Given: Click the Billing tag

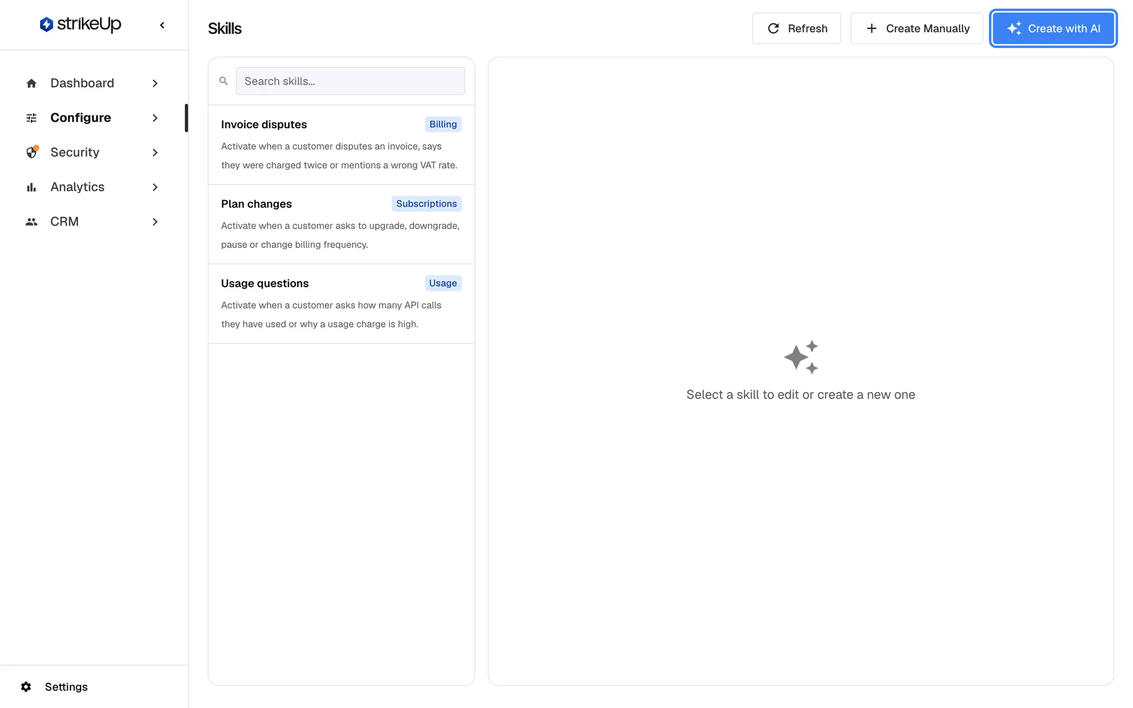Looking at the screenshot, I should [443, 124].
